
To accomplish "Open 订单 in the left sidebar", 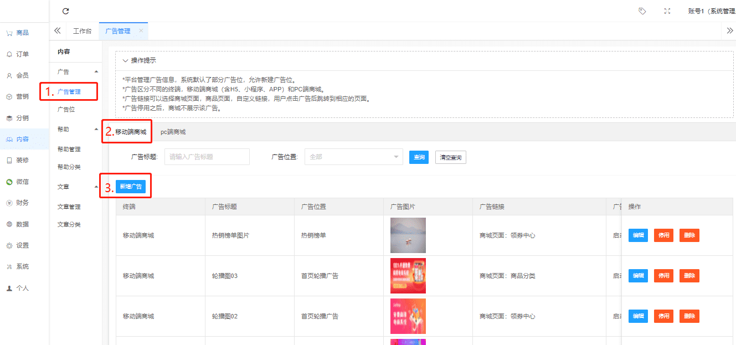I will pos(22,54).
